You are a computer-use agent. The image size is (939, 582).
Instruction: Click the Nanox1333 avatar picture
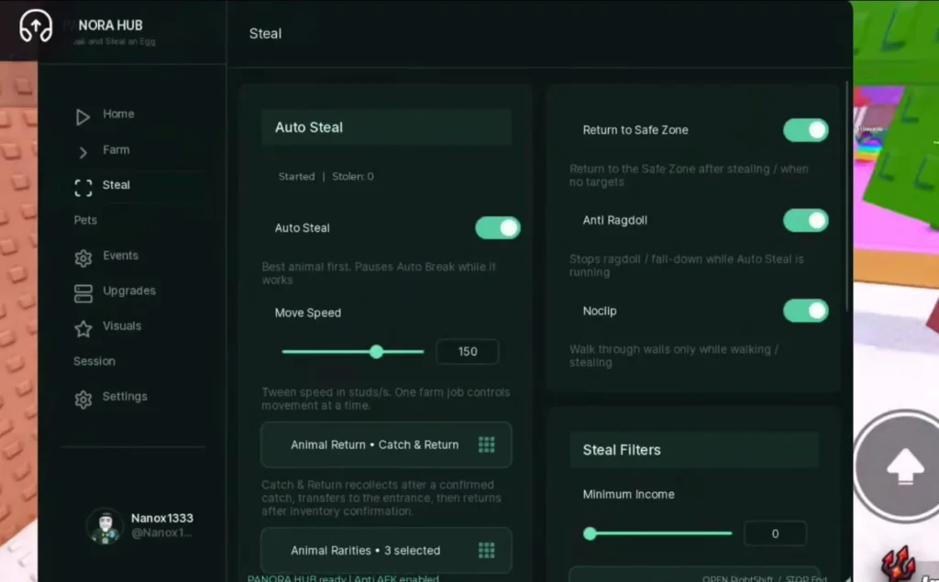(x=105, y=526)
